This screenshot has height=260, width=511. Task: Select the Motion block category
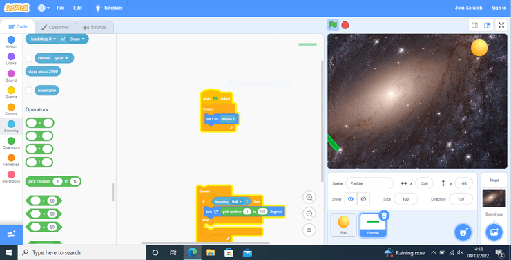pyautogui.click(x=11, y=41)
